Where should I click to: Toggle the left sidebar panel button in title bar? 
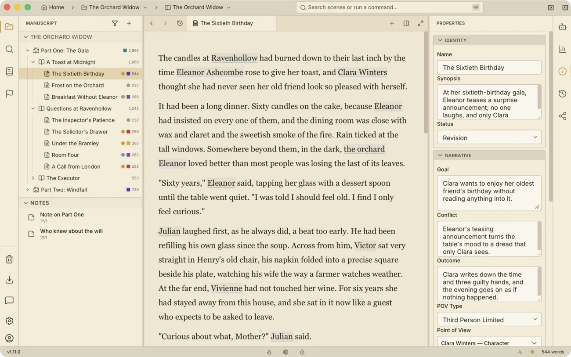(551, 7)
